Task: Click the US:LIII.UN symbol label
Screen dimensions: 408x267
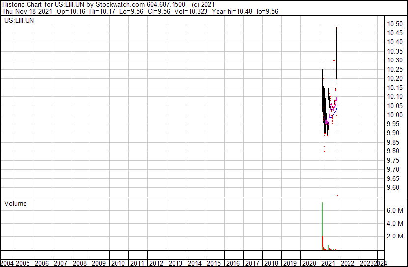Action: click(19, 20)
